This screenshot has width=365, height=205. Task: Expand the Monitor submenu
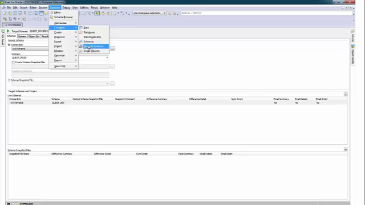(63, 51)
